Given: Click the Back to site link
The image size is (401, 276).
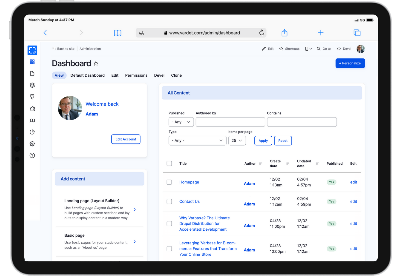Looking at the screenshot, I should [x=63, y=48].
